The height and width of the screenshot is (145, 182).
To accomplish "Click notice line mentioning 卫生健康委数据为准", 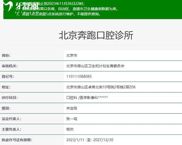I will (67, 9).
